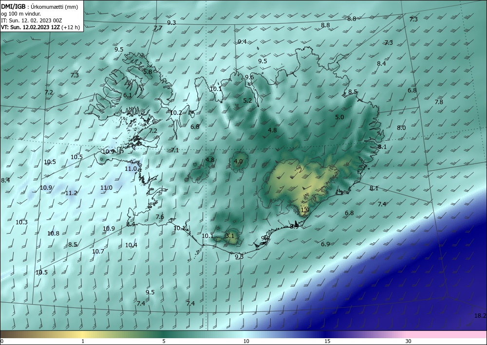Click the 9.8 value on the south coast
The height and width of the screenshot is (345, 487).
(265, 238)
